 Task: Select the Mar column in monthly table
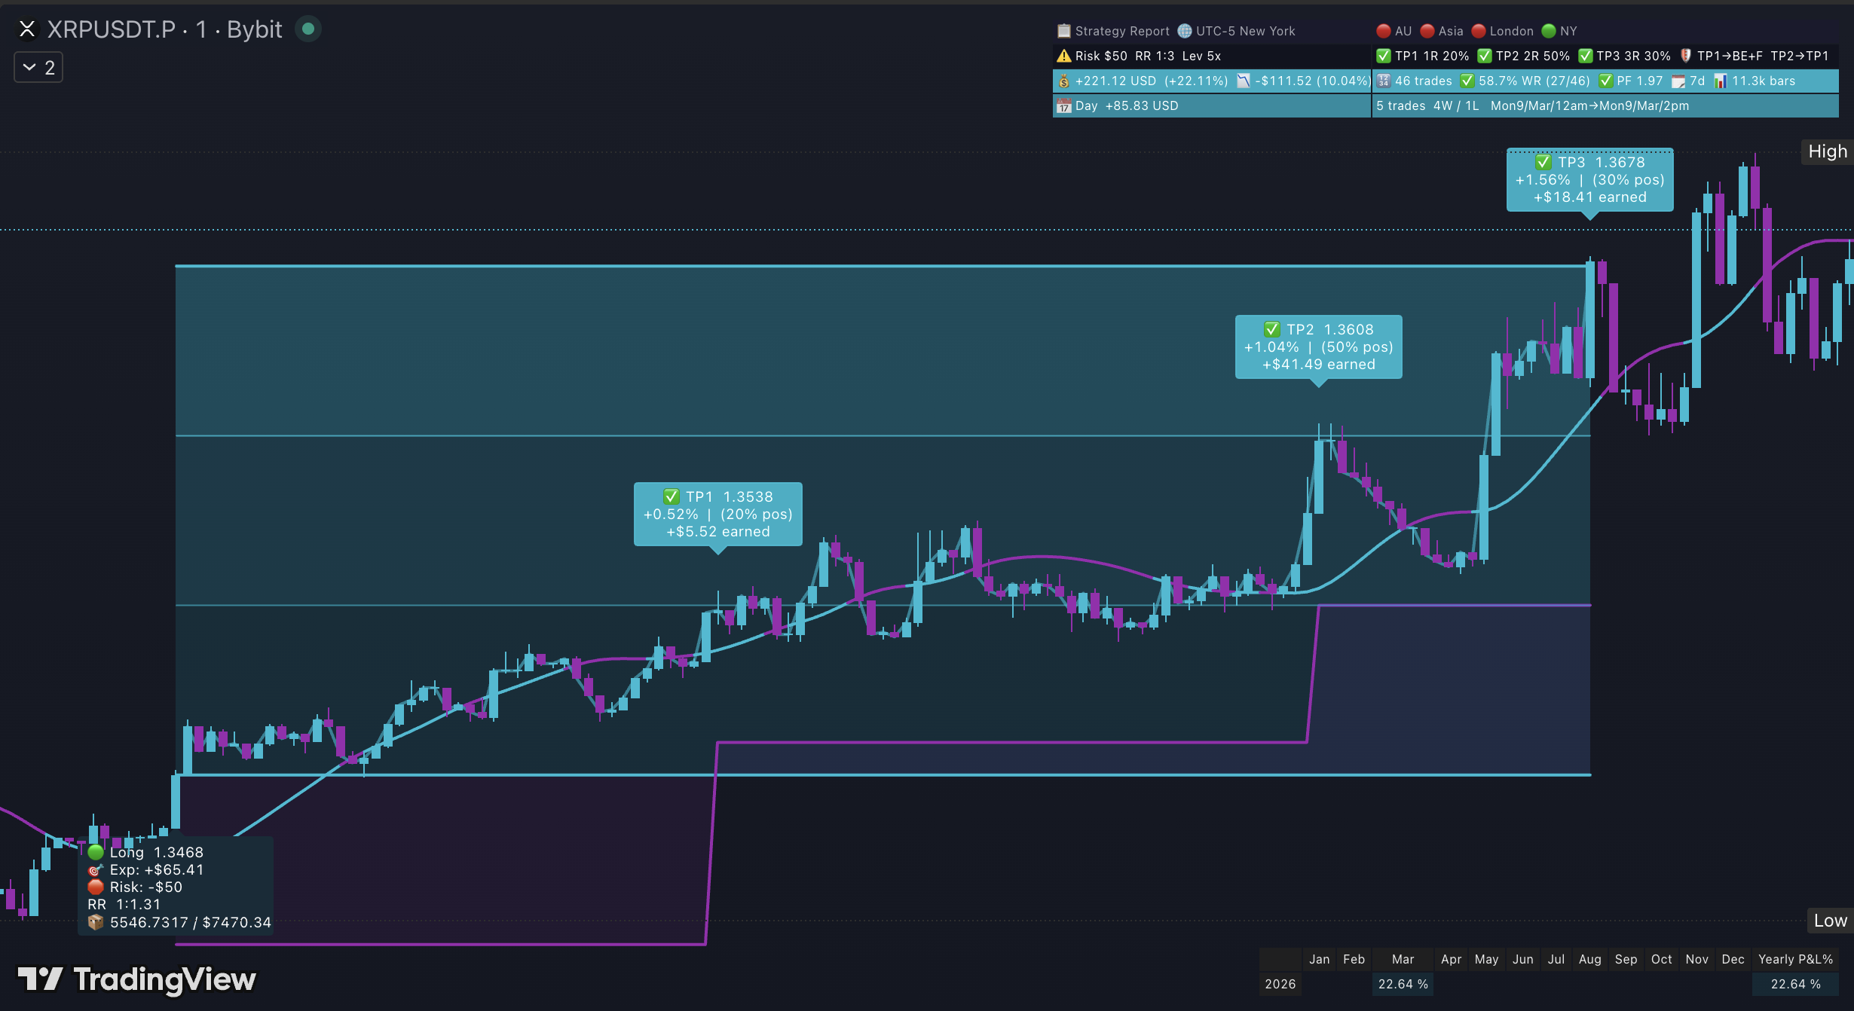1403,959
